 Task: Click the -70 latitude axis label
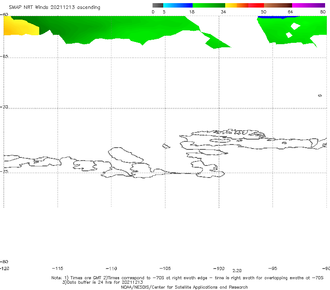[4, 107]
